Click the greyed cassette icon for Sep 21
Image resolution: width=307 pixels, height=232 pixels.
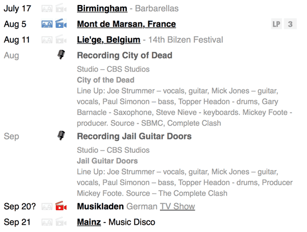(x=47, y=222)
